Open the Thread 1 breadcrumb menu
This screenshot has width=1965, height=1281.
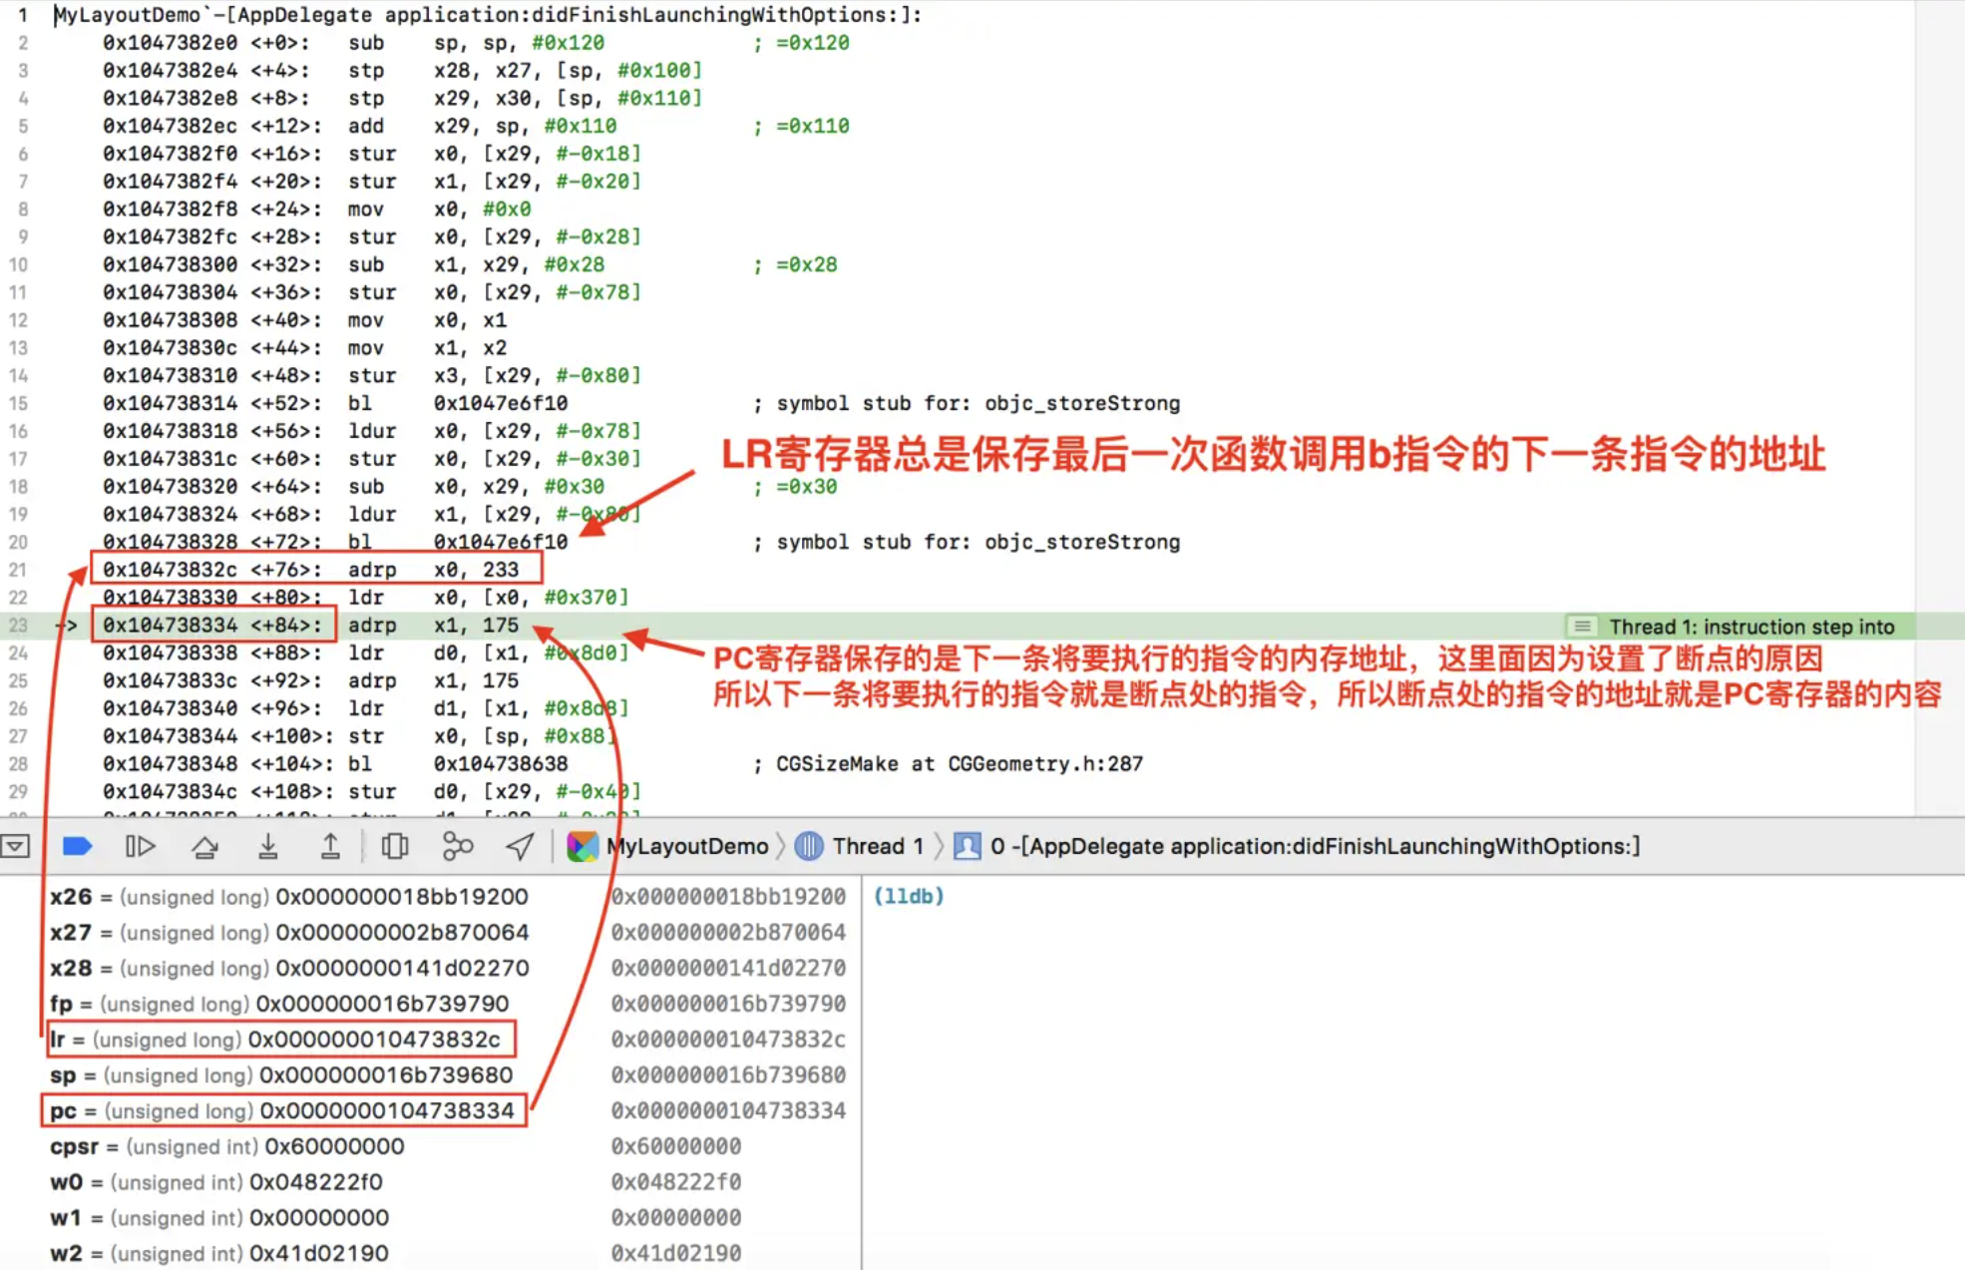coord(877,847)
